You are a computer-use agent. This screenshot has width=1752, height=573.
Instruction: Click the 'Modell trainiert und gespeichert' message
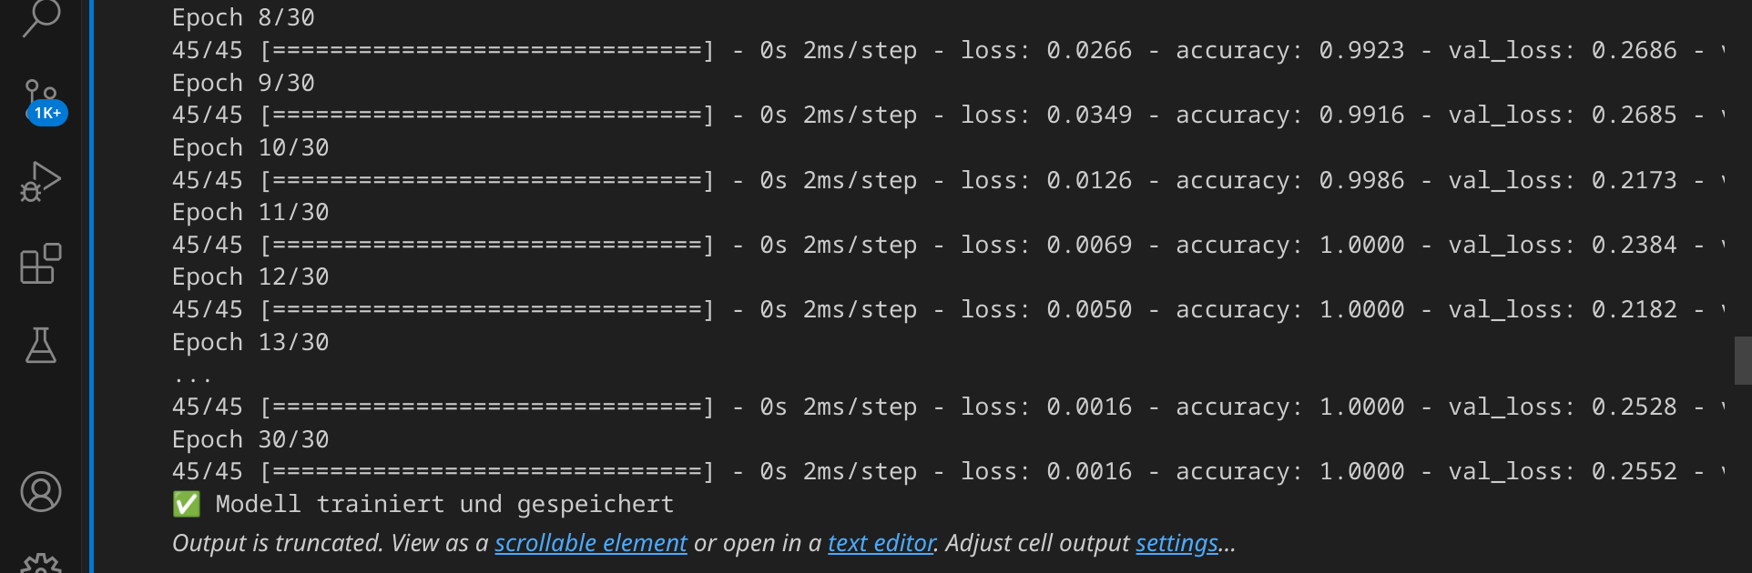(x=444, y=504)
